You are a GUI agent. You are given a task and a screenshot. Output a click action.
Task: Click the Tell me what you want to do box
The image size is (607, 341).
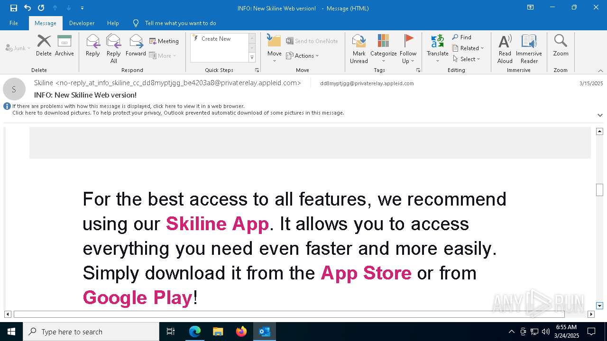coord(180,23)
